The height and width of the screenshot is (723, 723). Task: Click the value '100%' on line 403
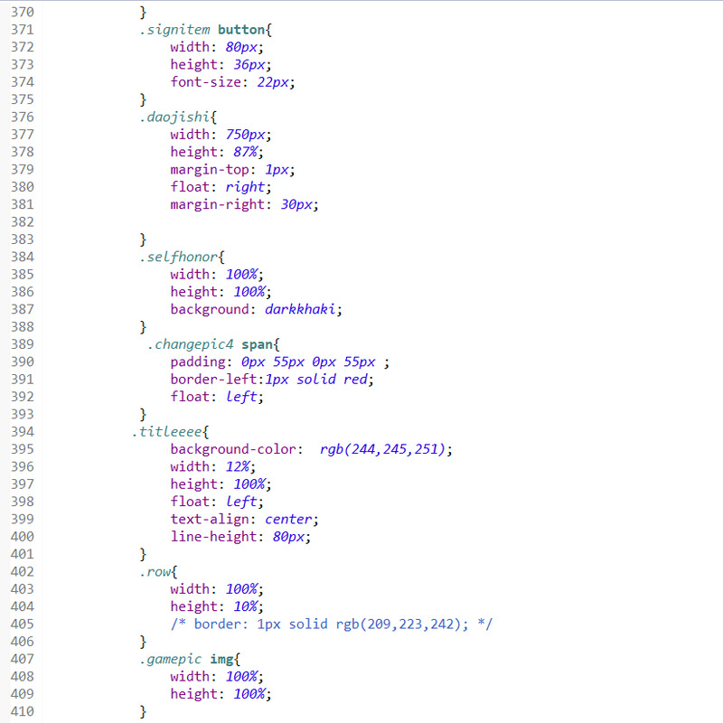(x=241, y=589)
